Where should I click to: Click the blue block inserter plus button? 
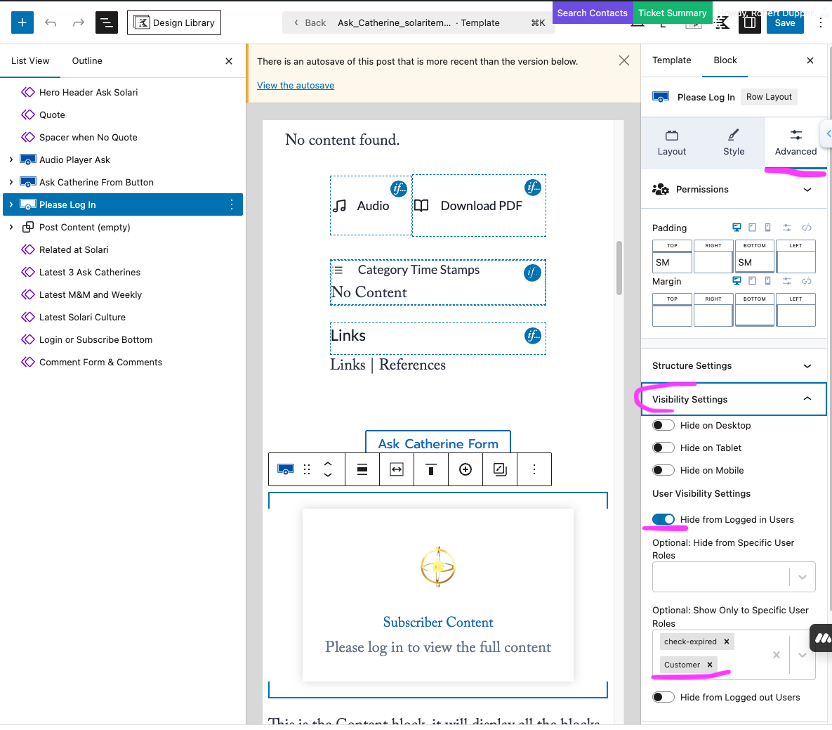22,22
